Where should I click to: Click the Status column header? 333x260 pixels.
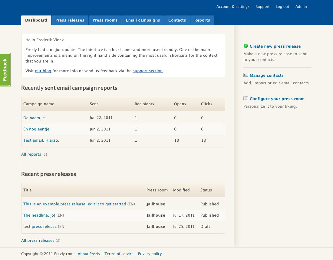[206, 190]
